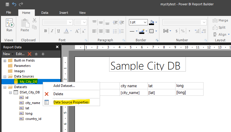Image resolution: width=231 pixels, height=132 pixels.
Task: Move item down with arrow icon
Action: coord(43,54)
